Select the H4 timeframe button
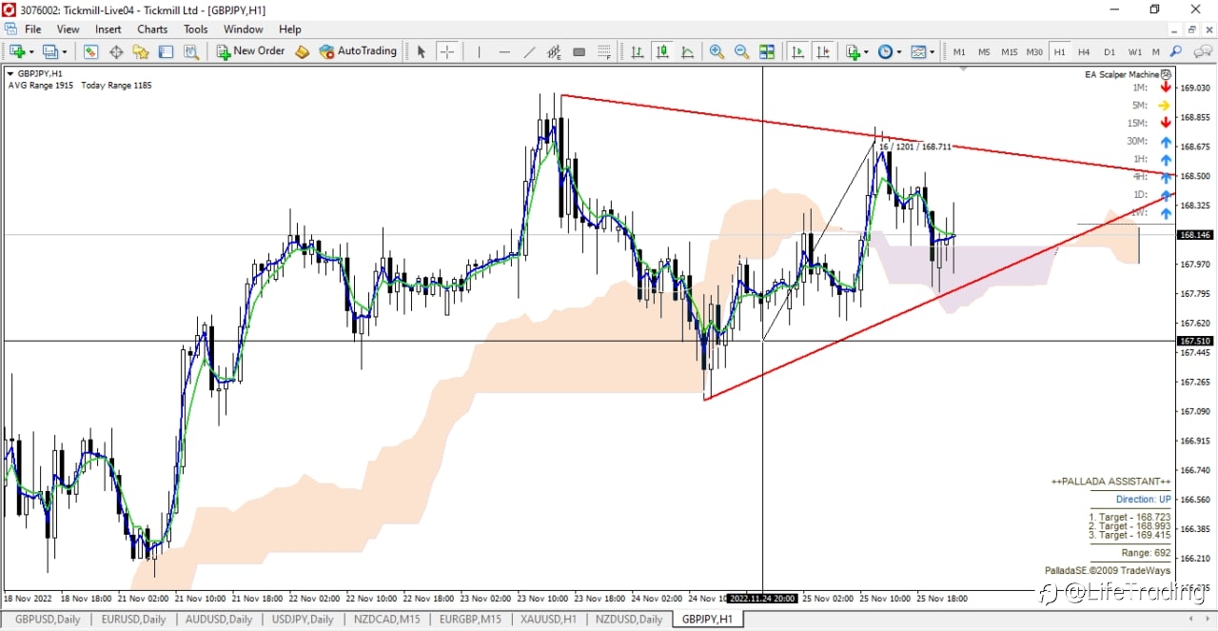The image size is (1218, 631). tap(1084, 51)
